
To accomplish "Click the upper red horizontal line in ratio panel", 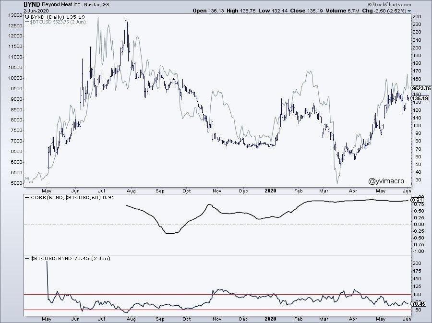I will (x=217, y=294).
